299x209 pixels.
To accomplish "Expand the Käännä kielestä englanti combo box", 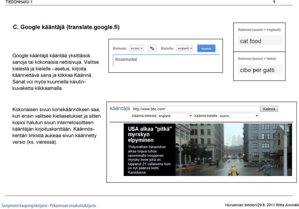I will coord(175,116).
